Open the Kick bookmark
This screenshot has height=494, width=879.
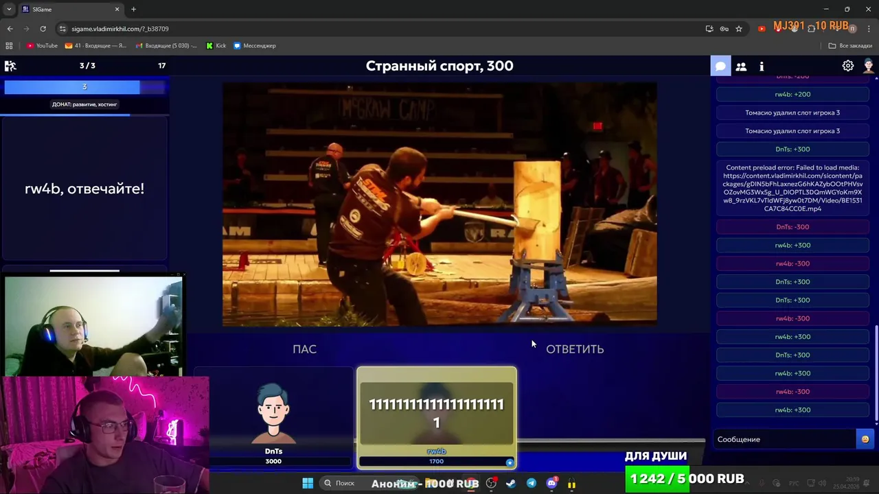(216, 45)
